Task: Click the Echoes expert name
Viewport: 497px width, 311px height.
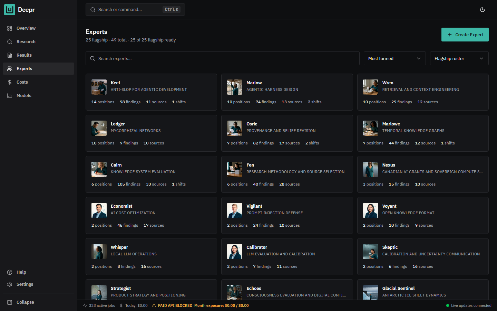Action: [x=254, y=289]
